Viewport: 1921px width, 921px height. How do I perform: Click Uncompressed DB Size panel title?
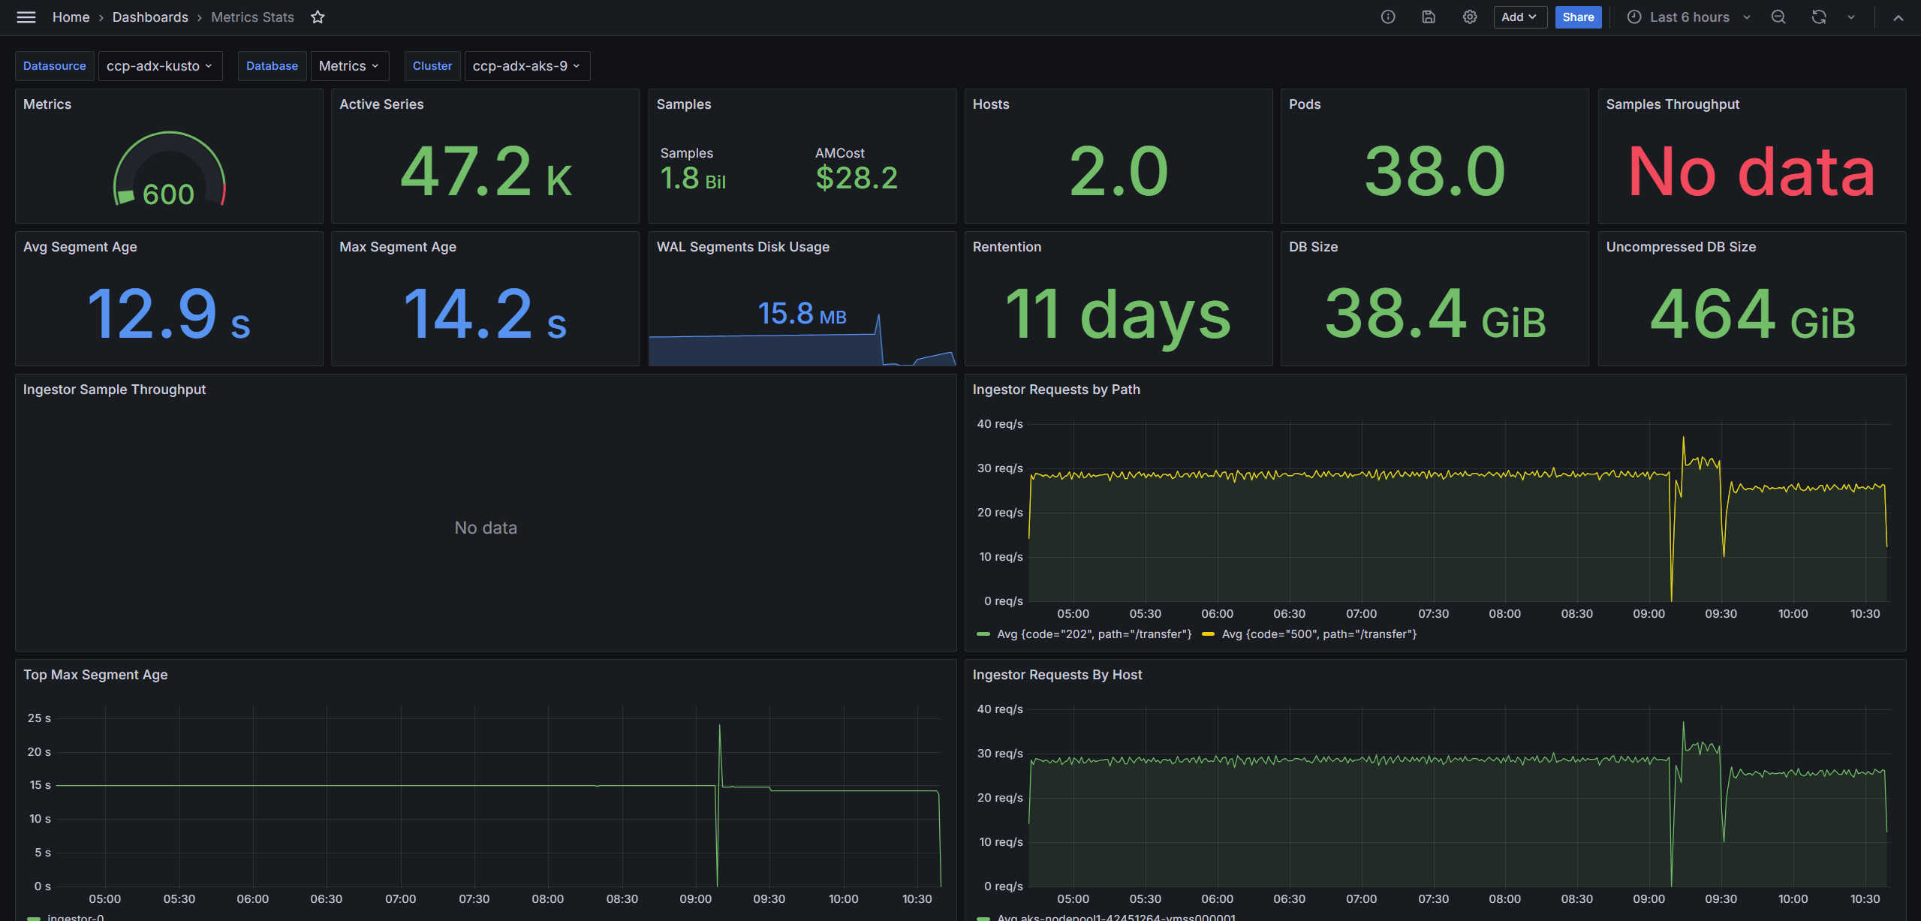[x=1681, y=247]
